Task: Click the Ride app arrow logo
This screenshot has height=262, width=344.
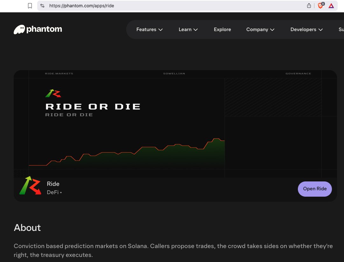Action: pyautogui.click(x=30, y=186)
